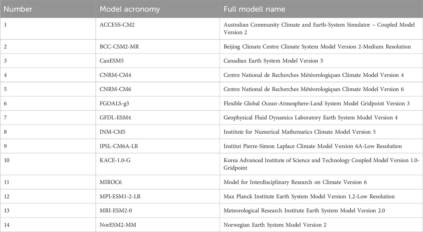Screen dimensions: 423x232
Task: Select the FGOALS-g3 acronym cell
Action: (115, 103)
